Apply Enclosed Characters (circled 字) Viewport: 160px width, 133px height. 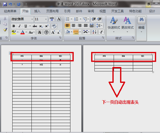(46, 32)
